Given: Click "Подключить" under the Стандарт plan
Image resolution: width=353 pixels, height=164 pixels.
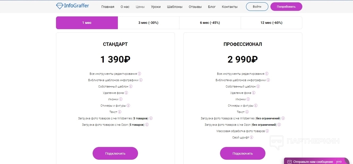Looking at the screenshot, I should [x=115, y=153].
